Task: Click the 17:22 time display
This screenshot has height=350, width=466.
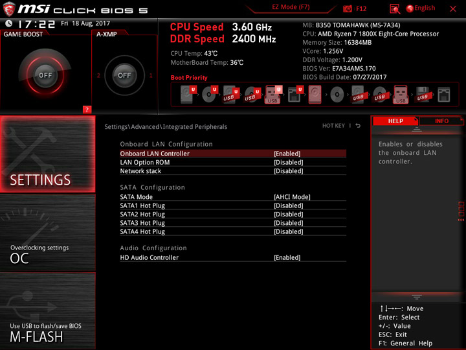Action: click(36, 24)
